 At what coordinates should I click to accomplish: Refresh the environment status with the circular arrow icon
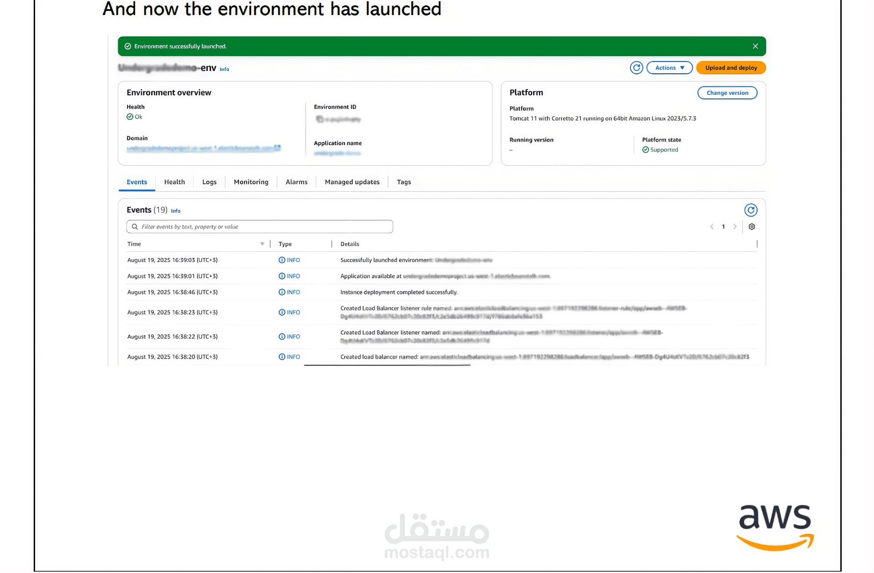(x=636, y=67)
